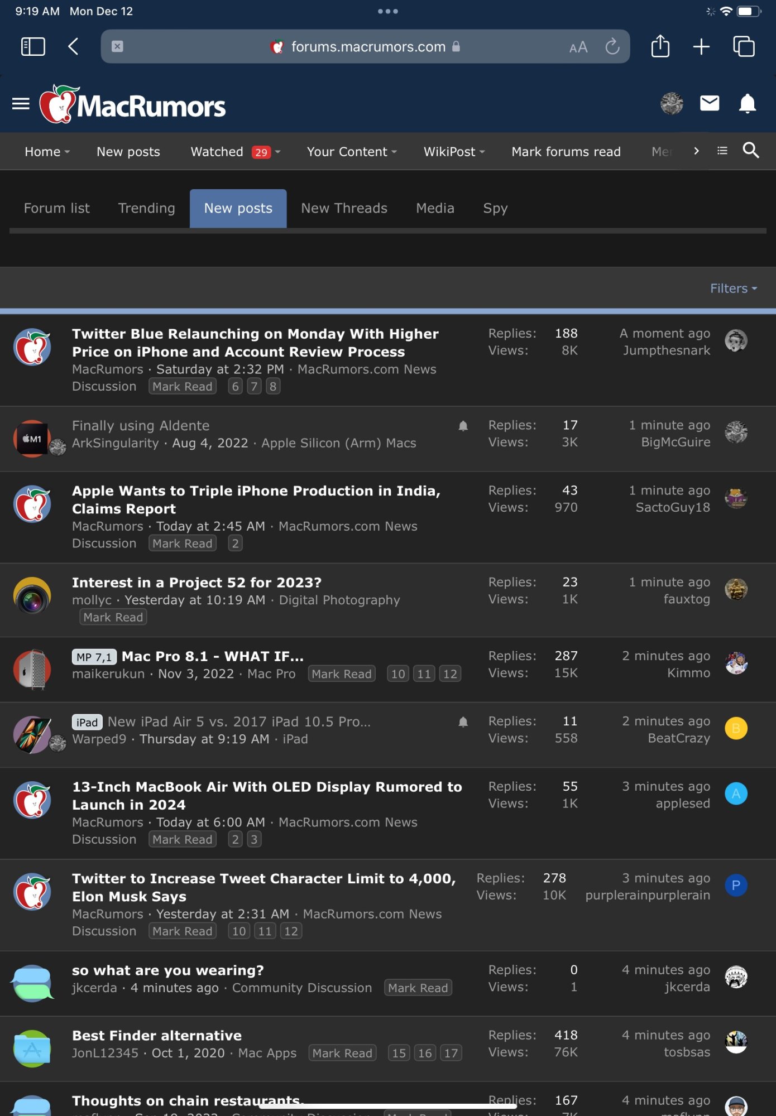Open purplerainpurplerain's P avatar
Image resolution: width=776 pixels, height=1116 pixels.
point(736,885)
